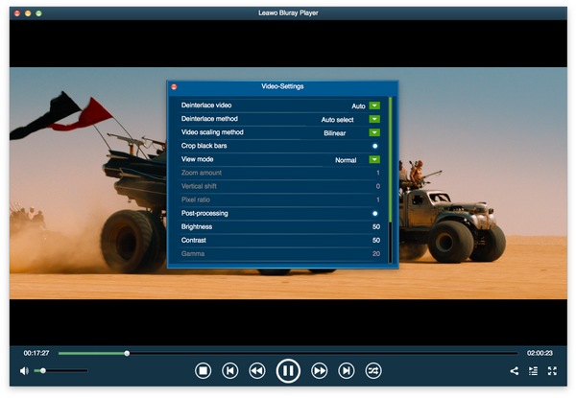This screenshot has width=576, height=398.
Task: Close the Video-Settings dialog
Action: coord(174,87)
